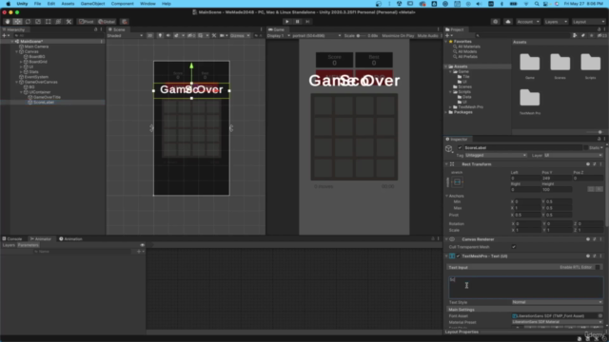
Task: Open Hierarchy panel options menu
Action: pyautogui.click(x=102, y=29)
